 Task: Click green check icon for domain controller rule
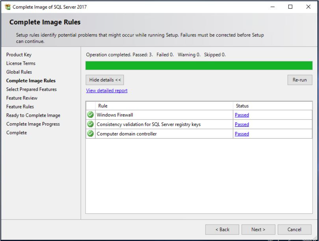point(90,134)
